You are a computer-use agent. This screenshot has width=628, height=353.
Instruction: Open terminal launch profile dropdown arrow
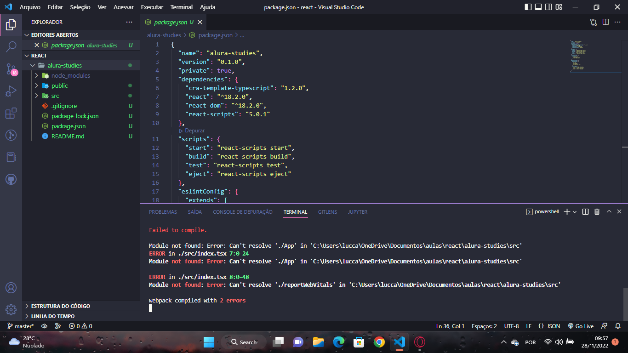click(575, 212)
